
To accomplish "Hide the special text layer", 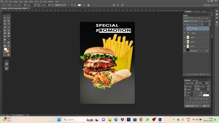I will [x=184, y=33].
